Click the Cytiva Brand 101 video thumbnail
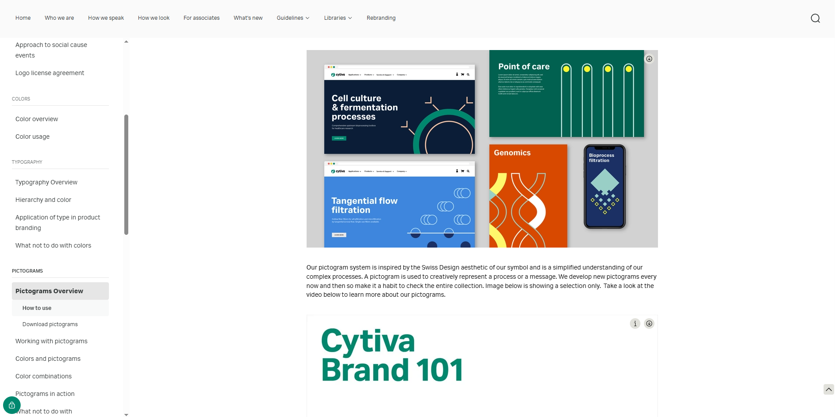 [x=481, y=365]
